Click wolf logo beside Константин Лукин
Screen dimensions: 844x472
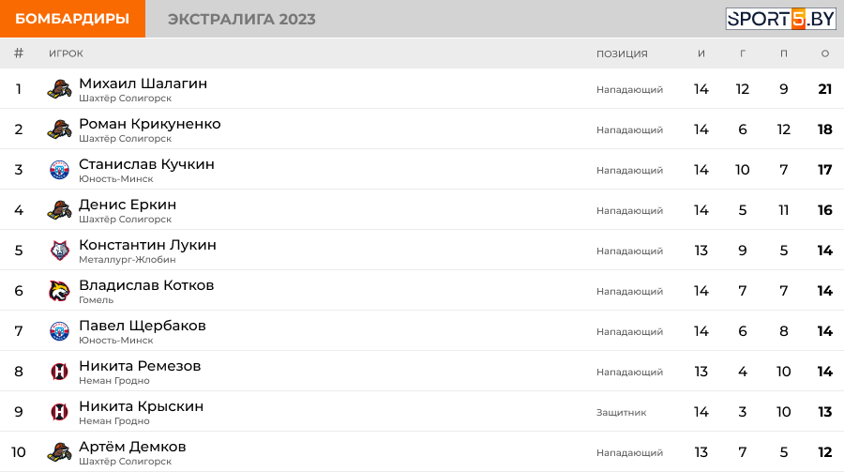[x=59, y=251]
